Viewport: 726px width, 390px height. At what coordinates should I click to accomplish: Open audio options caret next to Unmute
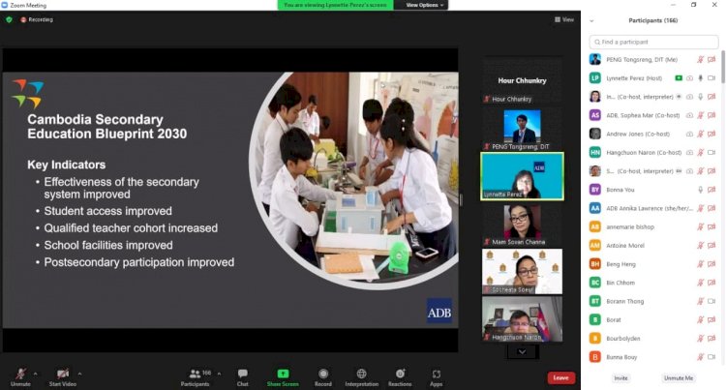click(x=36, y=374)
